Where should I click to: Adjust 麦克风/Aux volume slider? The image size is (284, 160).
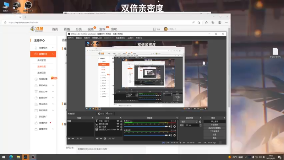coord(146,127)
